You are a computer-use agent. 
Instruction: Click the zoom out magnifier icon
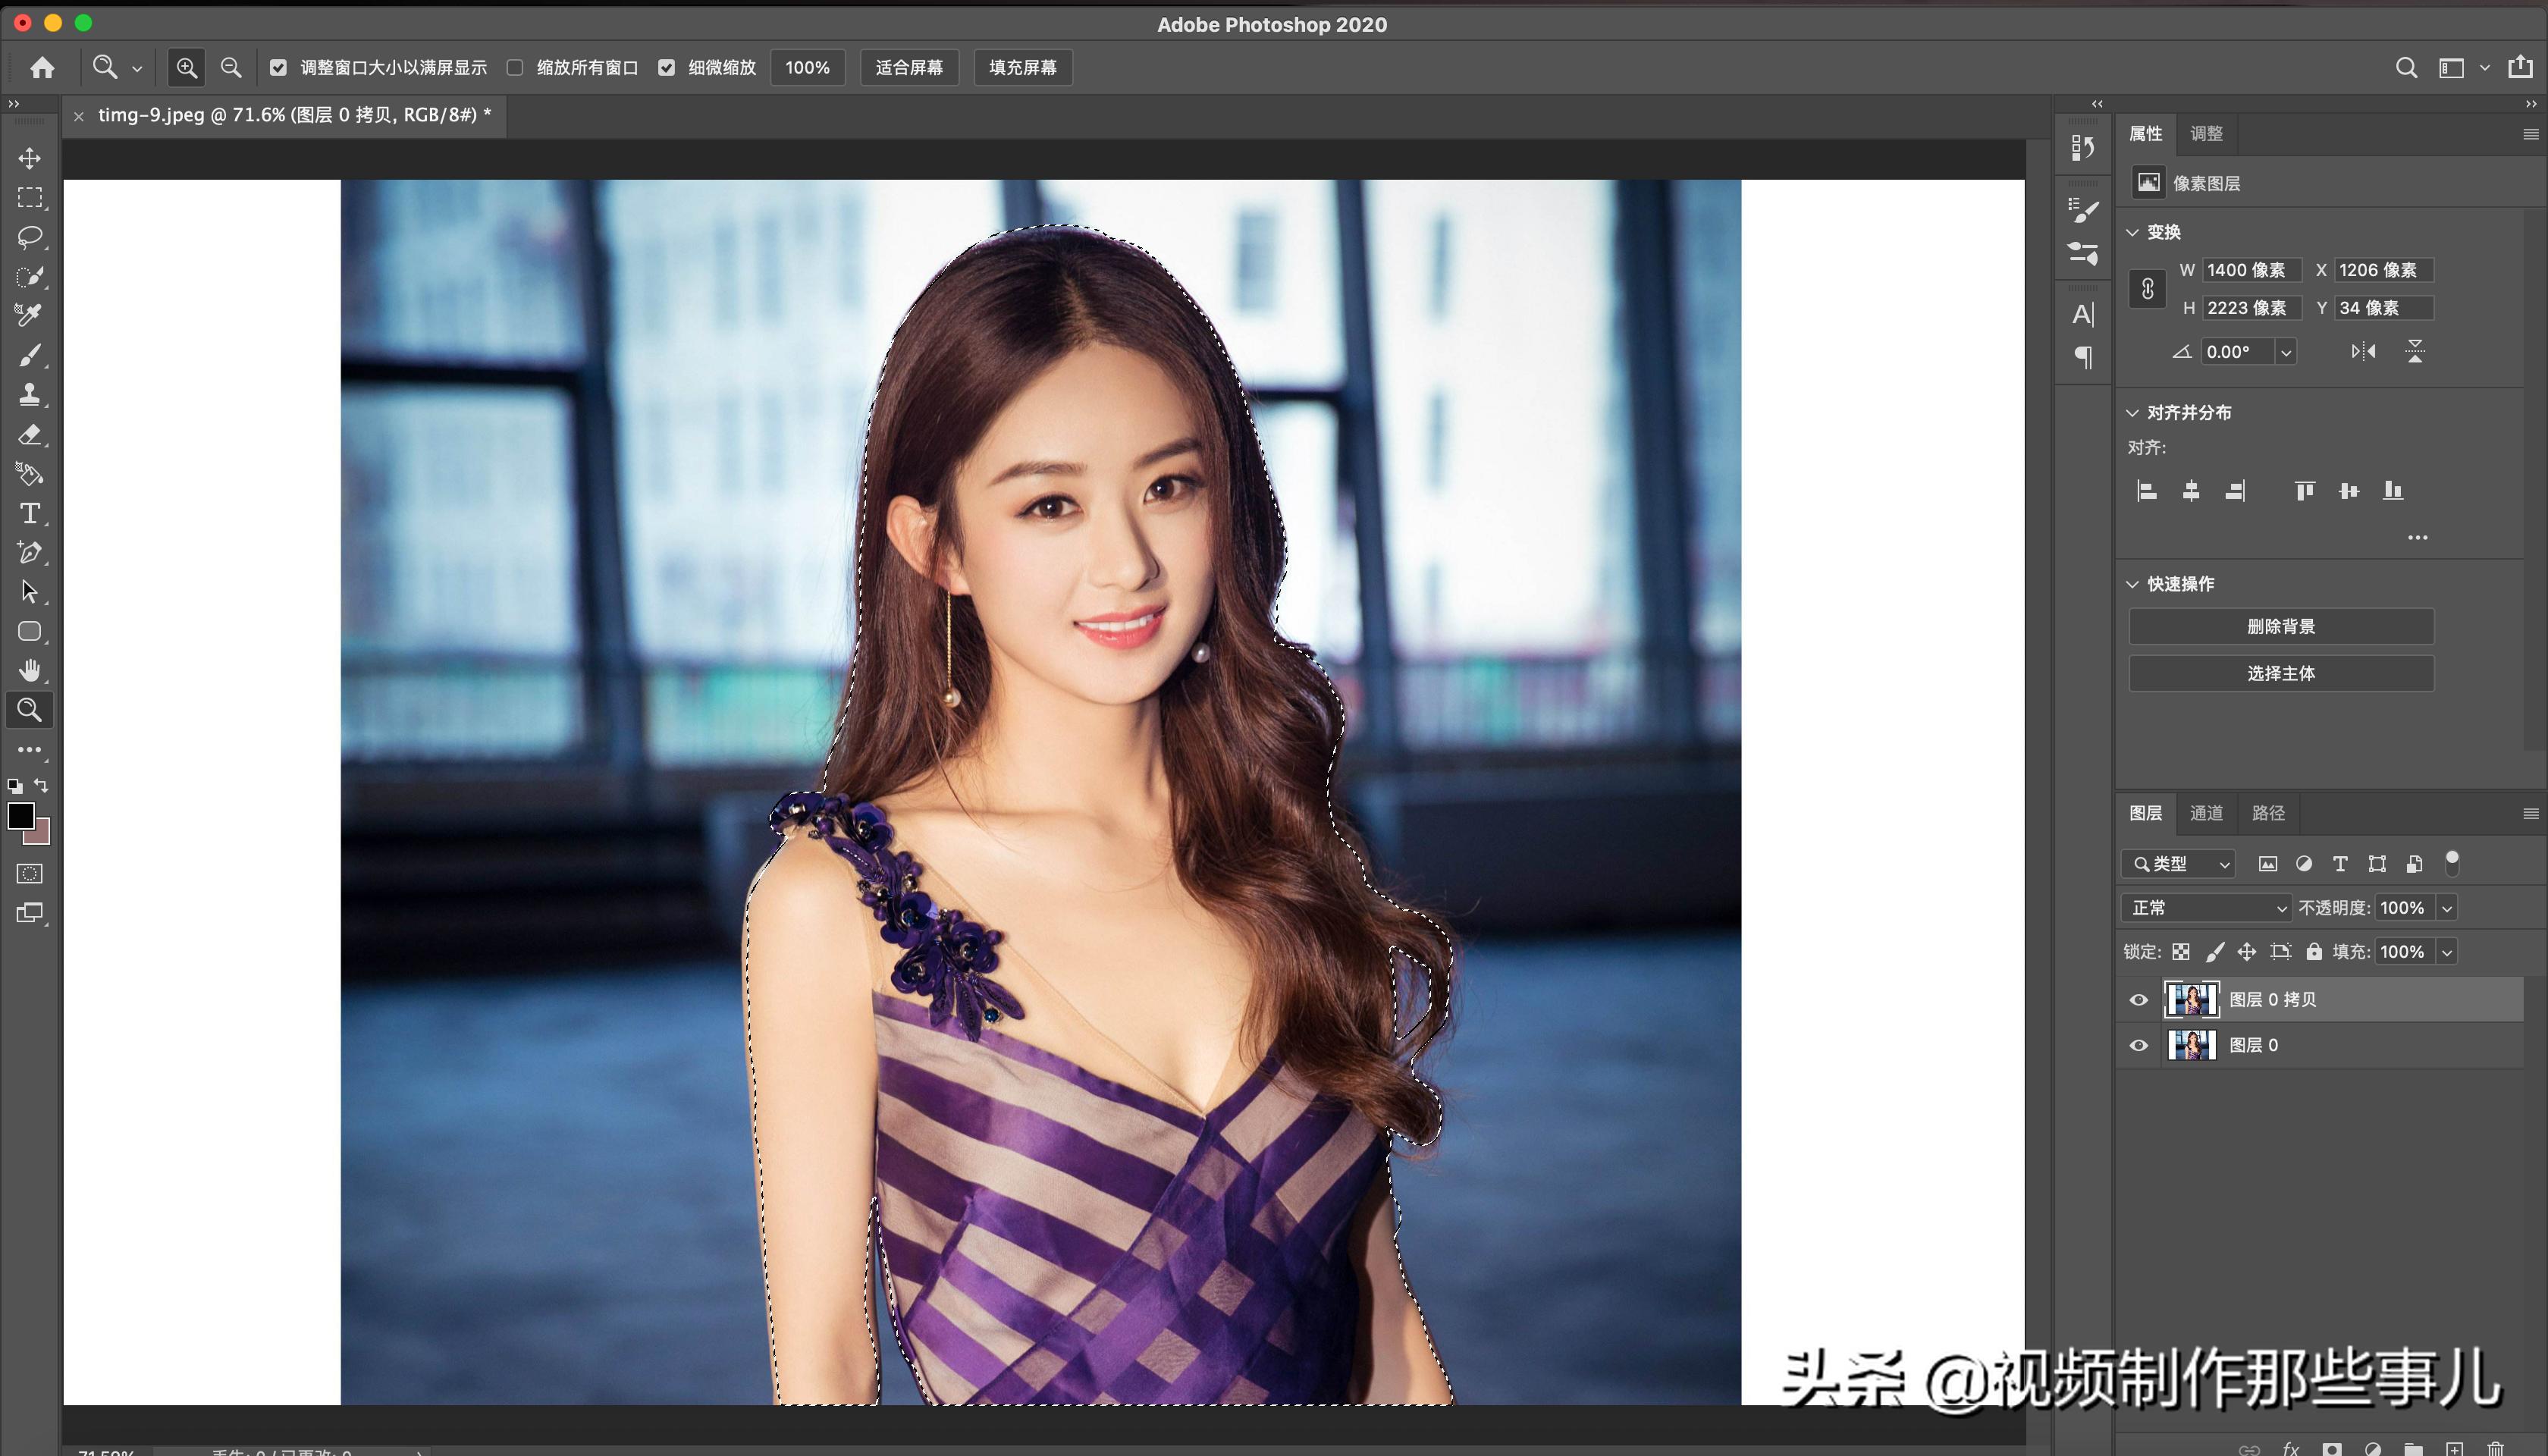pyautogui.click(x=231, y=67)
